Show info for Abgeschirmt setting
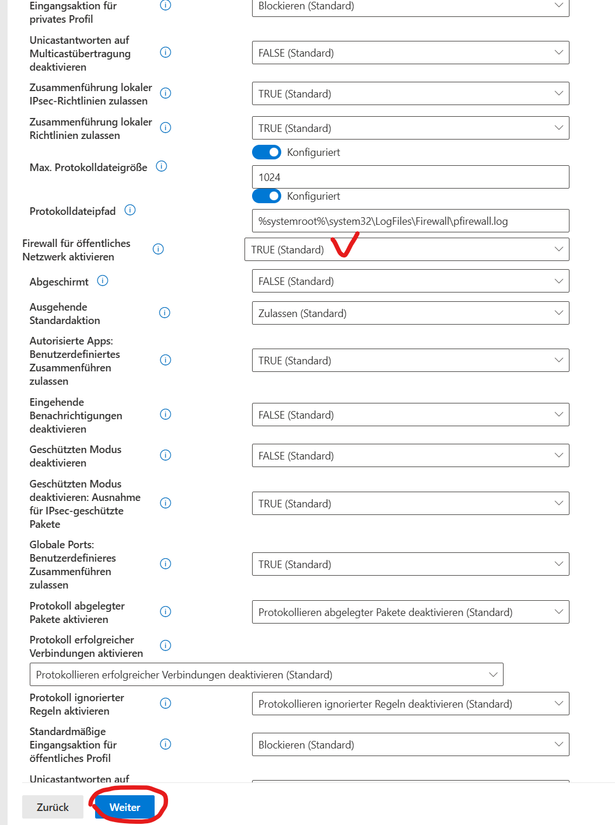Screen dimensions: 615x825 point(103,281)
